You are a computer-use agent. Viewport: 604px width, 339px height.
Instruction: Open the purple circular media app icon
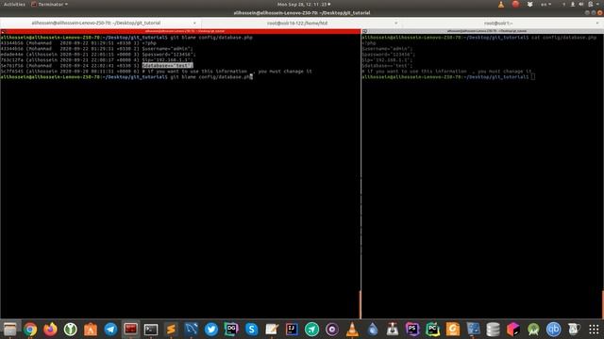[331, 330]
